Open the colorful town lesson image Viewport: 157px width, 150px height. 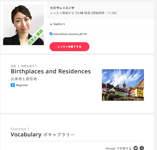click(x=123, y=85)
